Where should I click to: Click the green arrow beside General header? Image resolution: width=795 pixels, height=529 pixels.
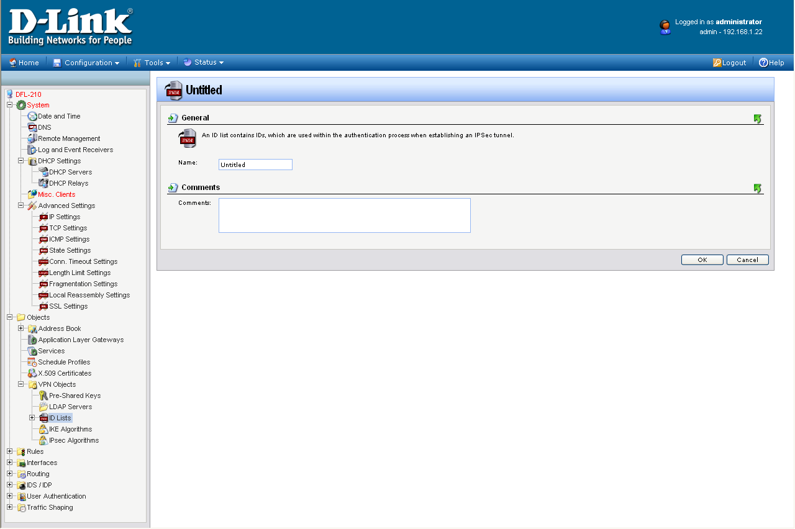758,118
